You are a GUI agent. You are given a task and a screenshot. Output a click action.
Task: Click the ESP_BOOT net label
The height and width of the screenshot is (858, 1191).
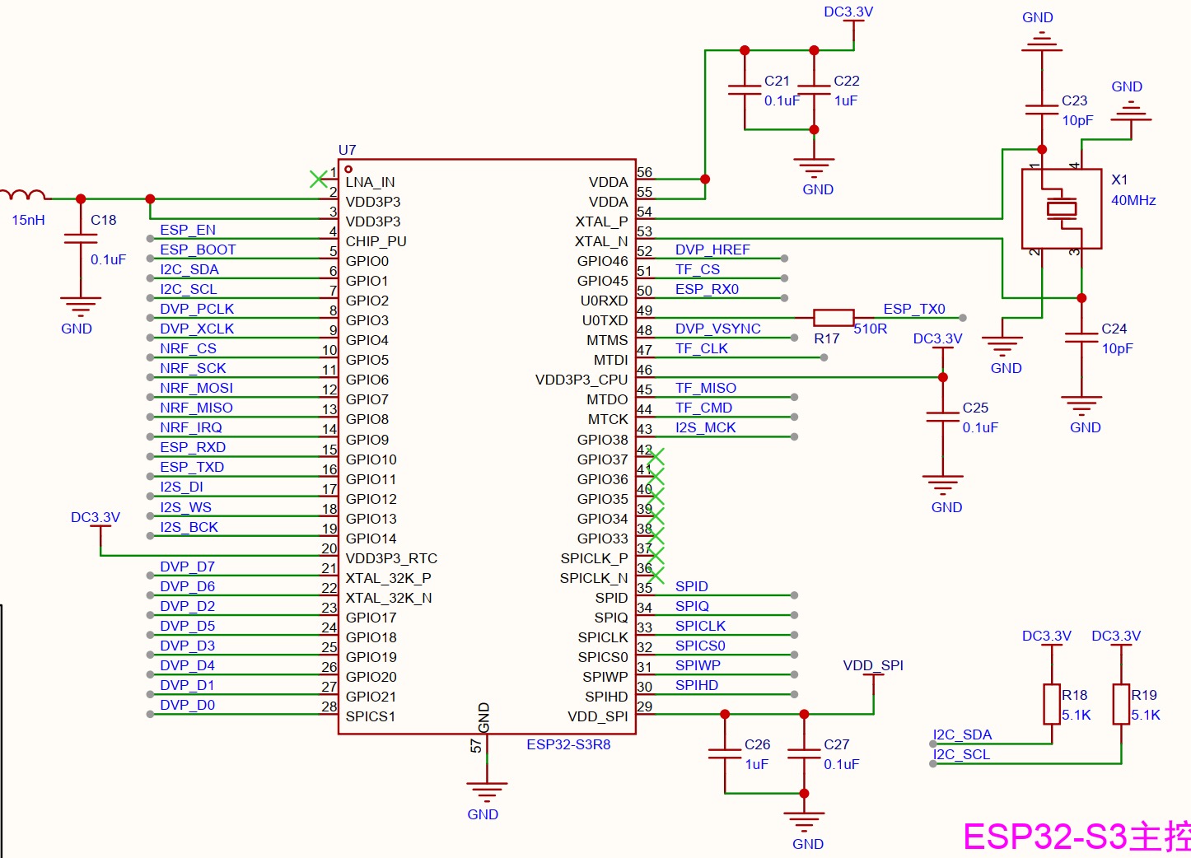click(198, 249)
